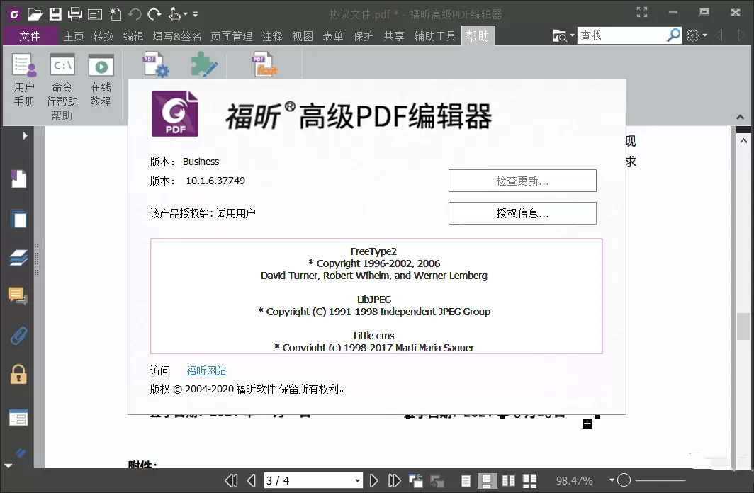Switch to 视图 view tab
Screen dimensions: 754x493
303,36
